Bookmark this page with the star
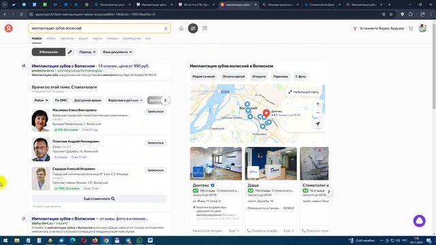The width and height of the screenshot is (436, 245). (x=391, y=14)
